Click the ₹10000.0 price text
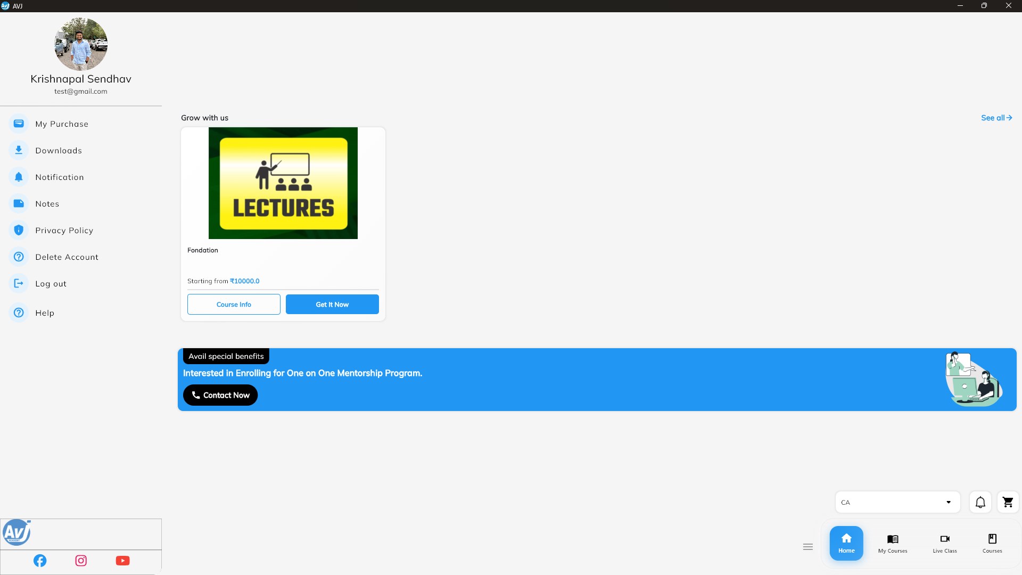 coord(245,281)
